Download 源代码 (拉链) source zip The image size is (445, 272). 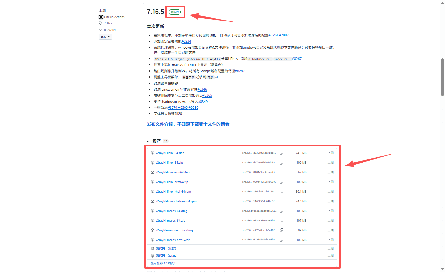pos(160,249)
